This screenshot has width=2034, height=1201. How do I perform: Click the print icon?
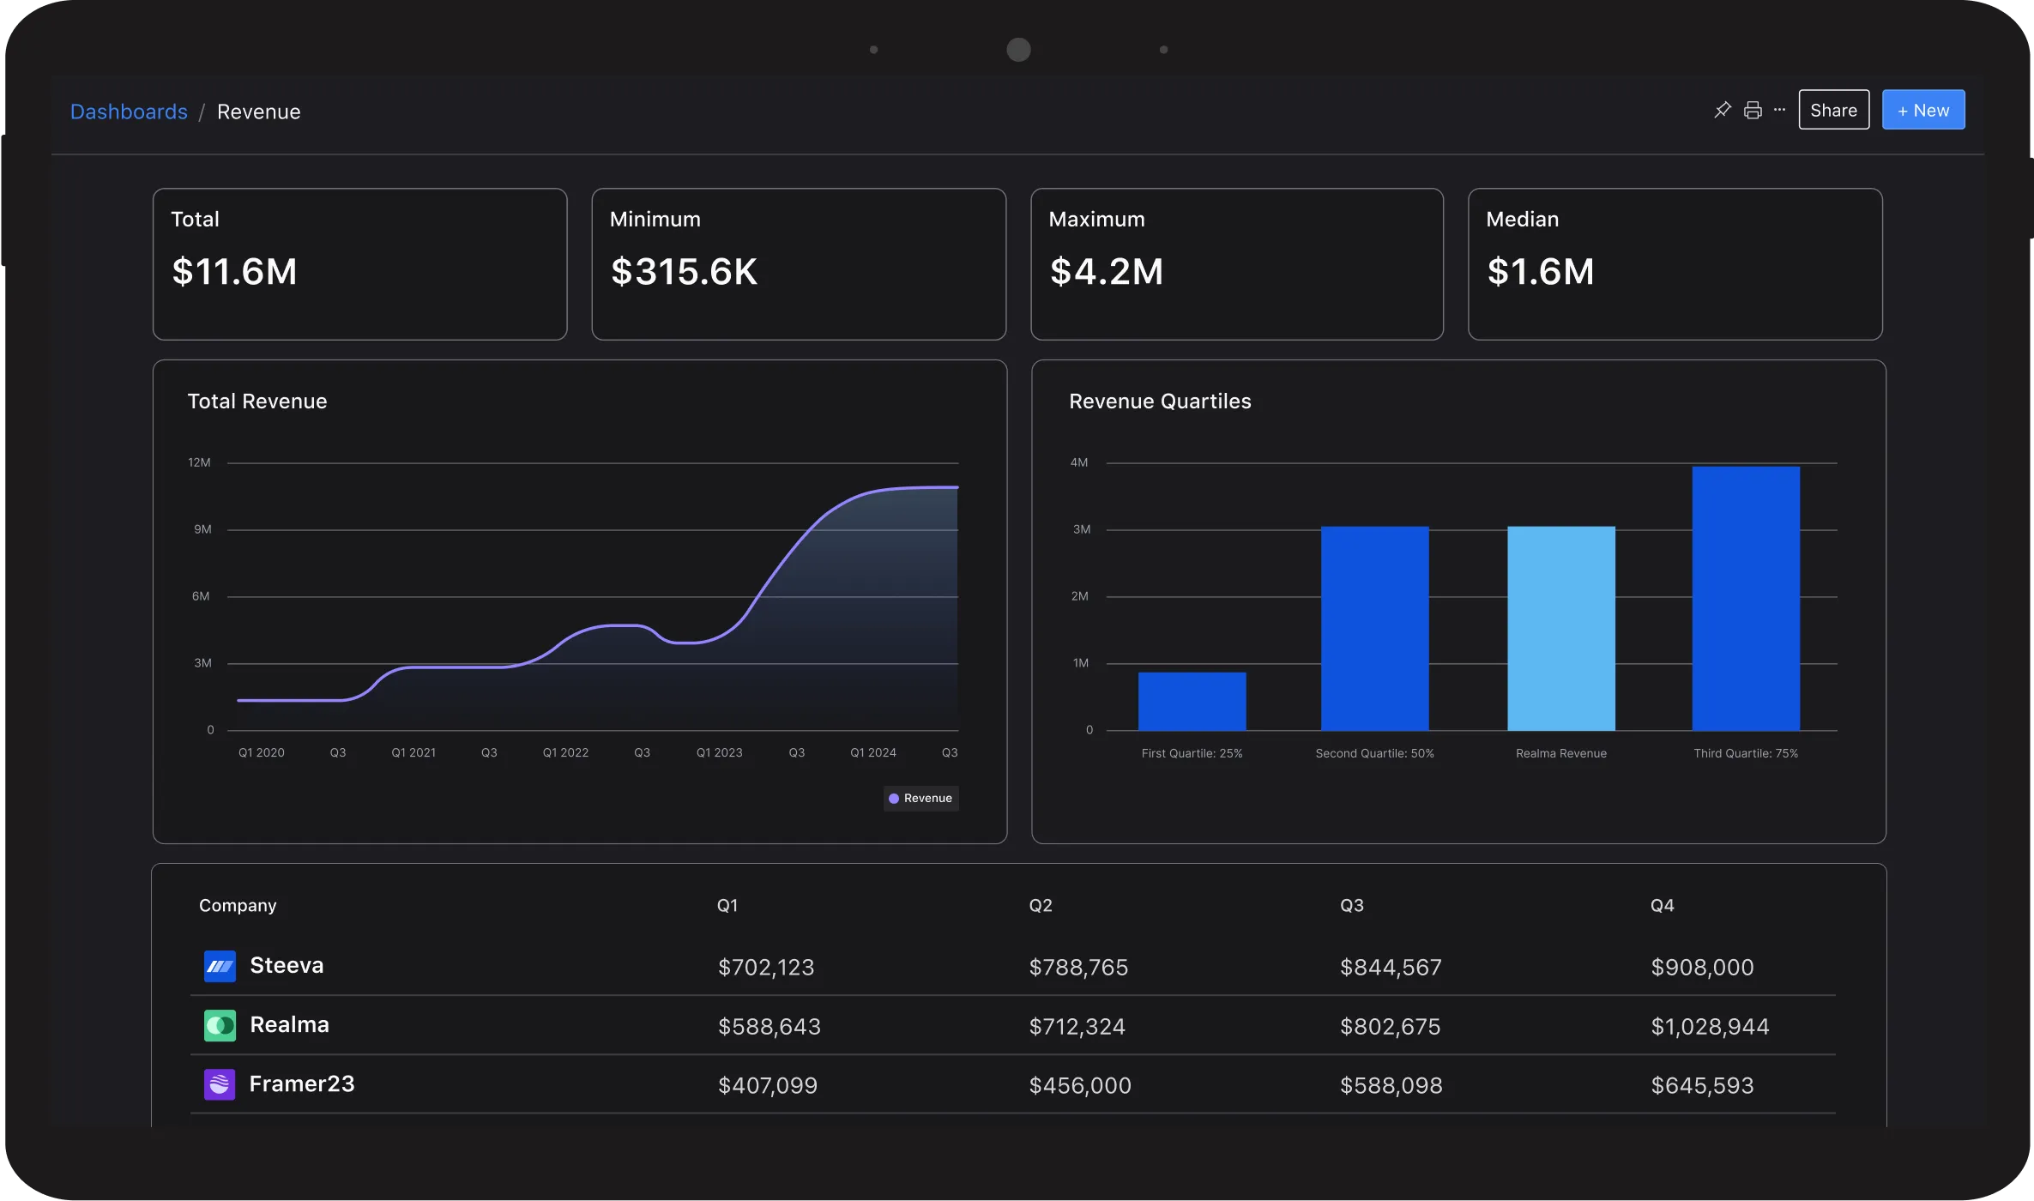(1753, 111)
